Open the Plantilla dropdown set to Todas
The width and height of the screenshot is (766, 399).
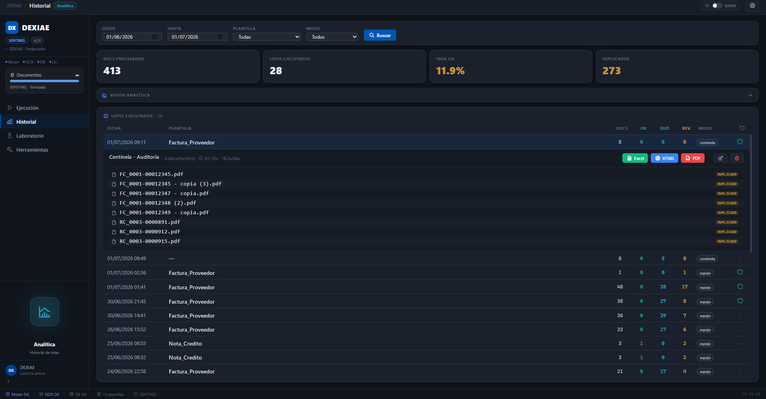click(x=267, y=37)
